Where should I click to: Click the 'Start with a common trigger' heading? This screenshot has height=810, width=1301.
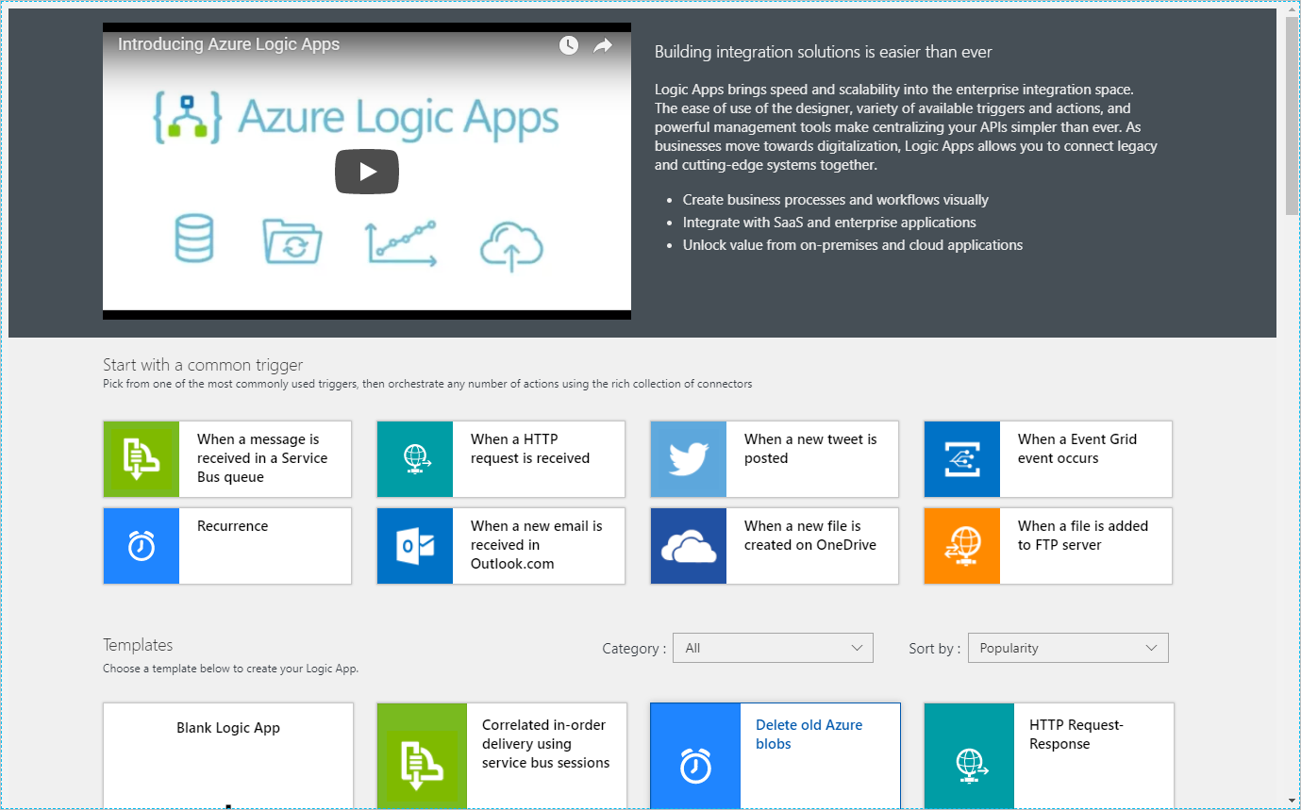click(x=203, y=365)
